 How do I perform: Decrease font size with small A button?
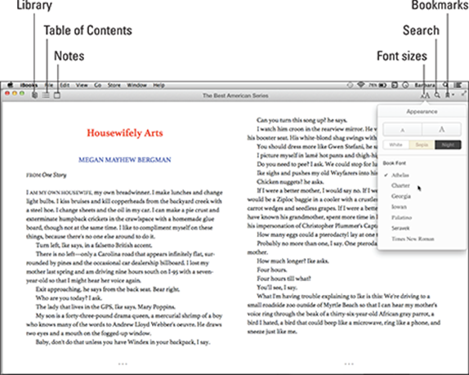(403, 130)
